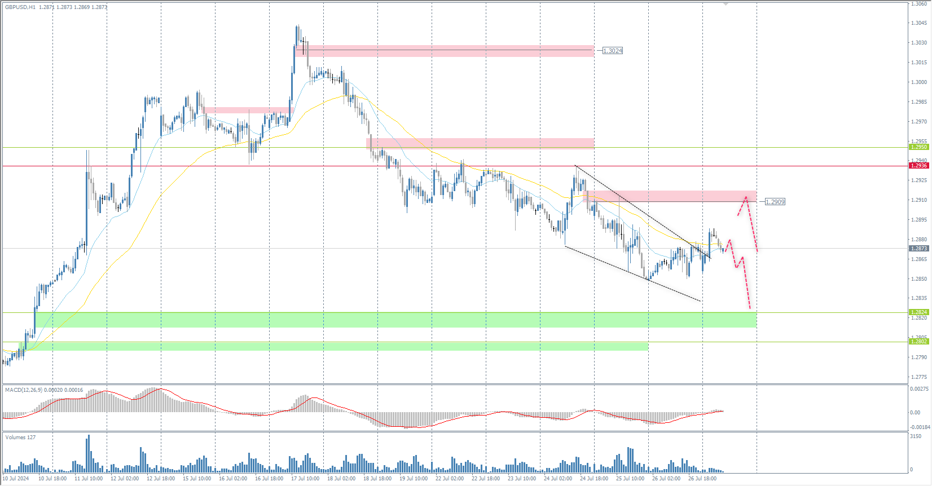Click the 24 Jul 18:00 time label
Viewport: 932px width, 486px height.
click(594, 479)
